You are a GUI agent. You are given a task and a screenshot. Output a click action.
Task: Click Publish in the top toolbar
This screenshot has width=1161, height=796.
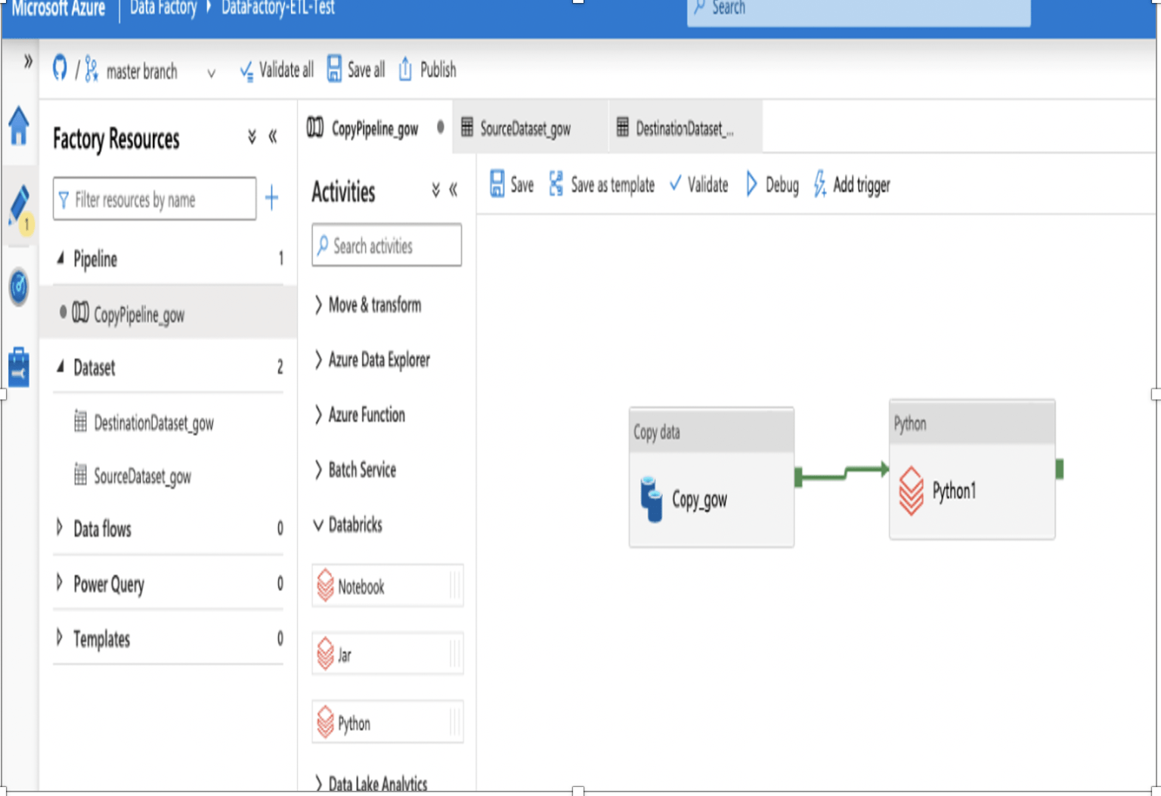tap(427, 70)
